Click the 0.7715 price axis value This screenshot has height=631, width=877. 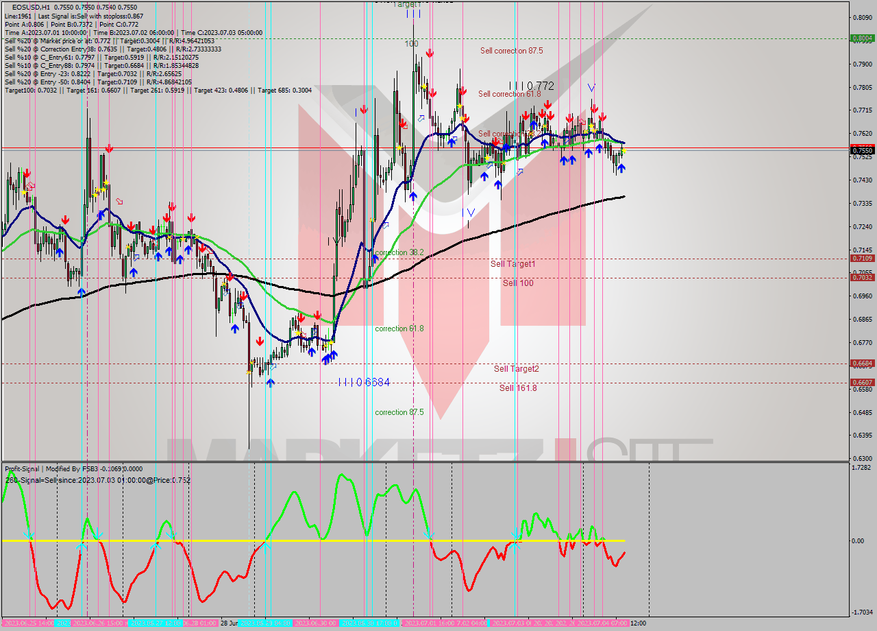[862, 110]
